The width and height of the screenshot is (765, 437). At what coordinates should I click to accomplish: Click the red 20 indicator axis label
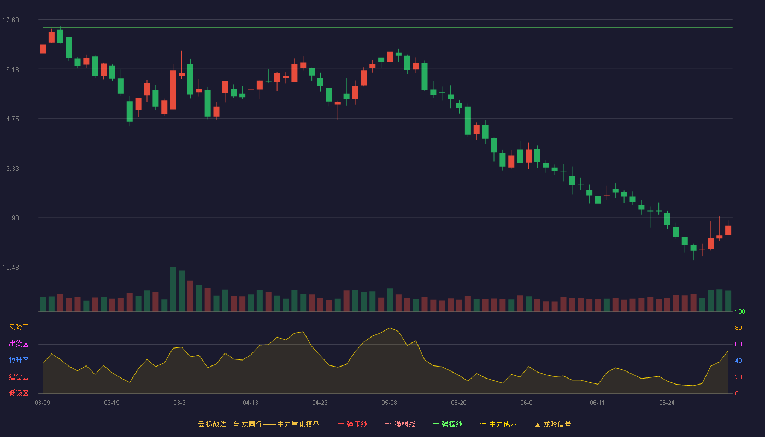point(738,377)
